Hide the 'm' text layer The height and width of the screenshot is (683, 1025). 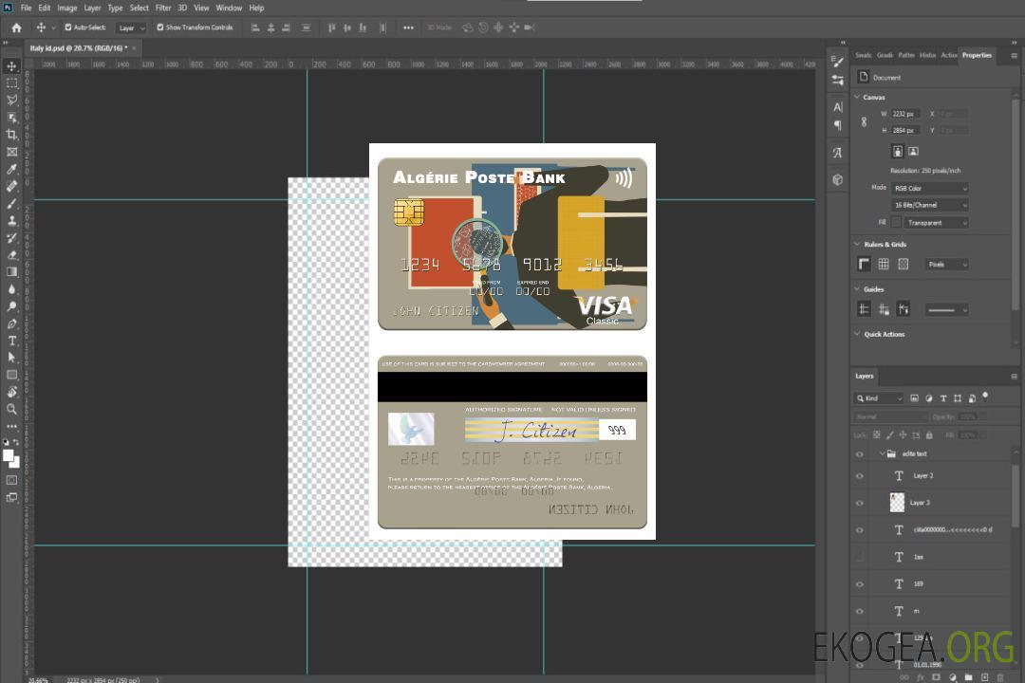(860, 611)
